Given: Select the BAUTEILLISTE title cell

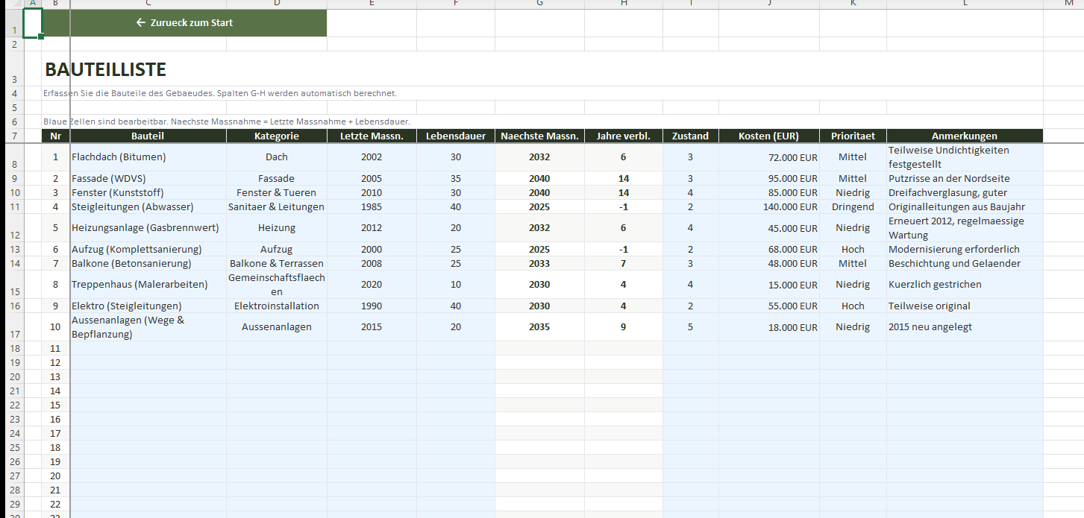Looking at the screenshot, I should pyautogui.click(x=105, y=70).
